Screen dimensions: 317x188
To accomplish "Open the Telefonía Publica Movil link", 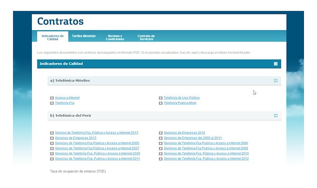I will tap(180, 103).
